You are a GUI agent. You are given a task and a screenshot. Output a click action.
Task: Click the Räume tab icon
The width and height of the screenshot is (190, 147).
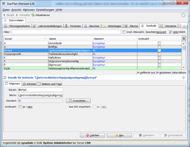pyautogui.click(x=126, y=26)
